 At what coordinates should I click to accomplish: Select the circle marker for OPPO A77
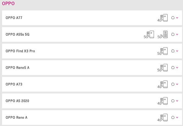point(173,18)
